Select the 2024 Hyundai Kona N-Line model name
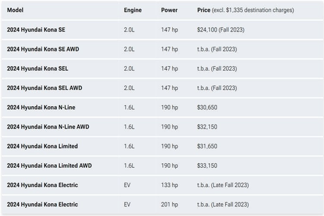This screenshot has width=324, height=216. coord(41,107)
